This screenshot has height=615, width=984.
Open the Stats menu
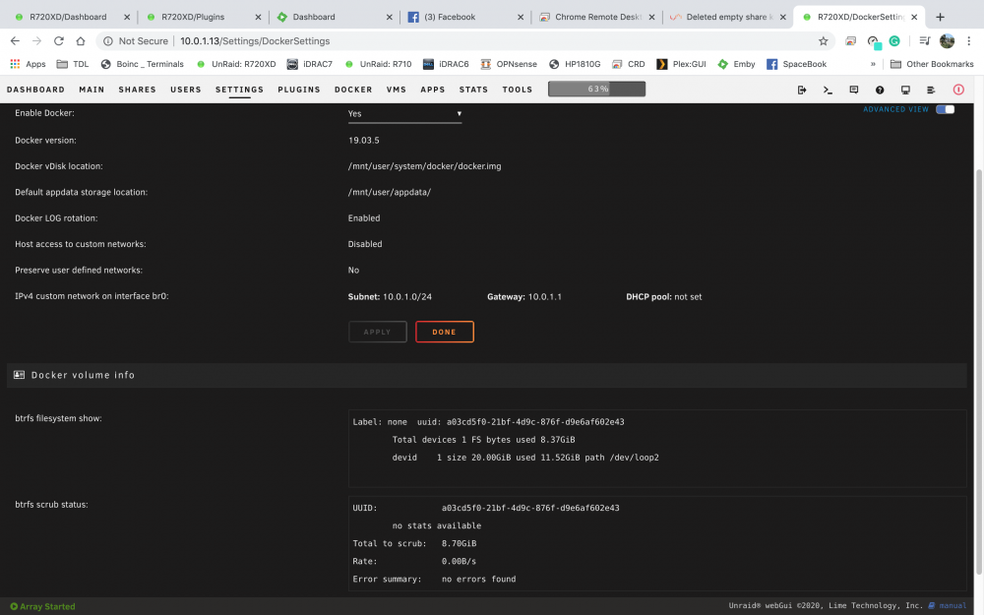474,90
